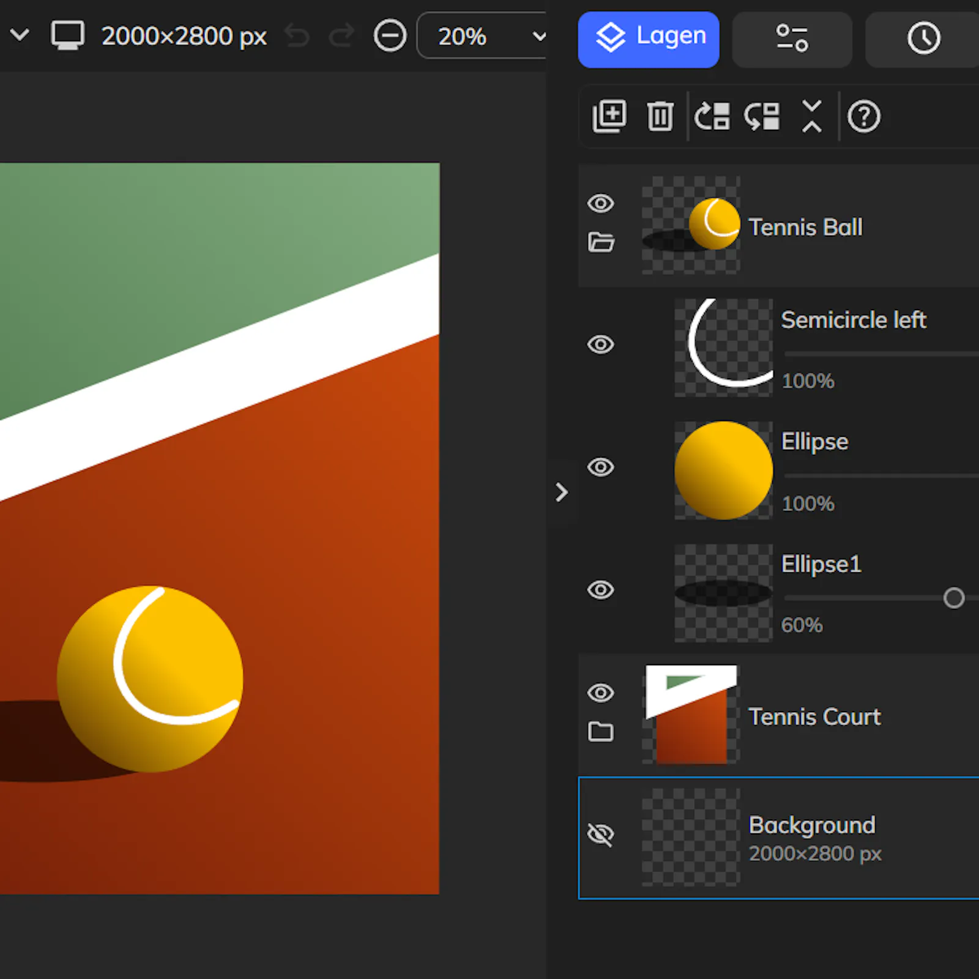Viewport: 979px width, 979px height.
Task: Expand the Tennis Court group folder icon
Action: [601, 731]
